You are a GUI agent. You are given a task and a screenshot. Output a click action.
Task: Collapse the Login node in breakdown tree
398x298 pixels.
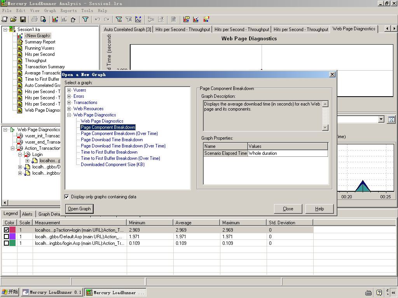[20, 154]
